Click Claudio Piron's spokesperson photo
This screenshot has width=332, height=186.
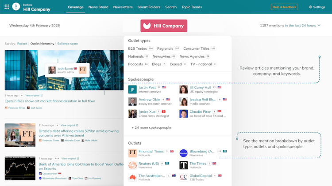183,114
